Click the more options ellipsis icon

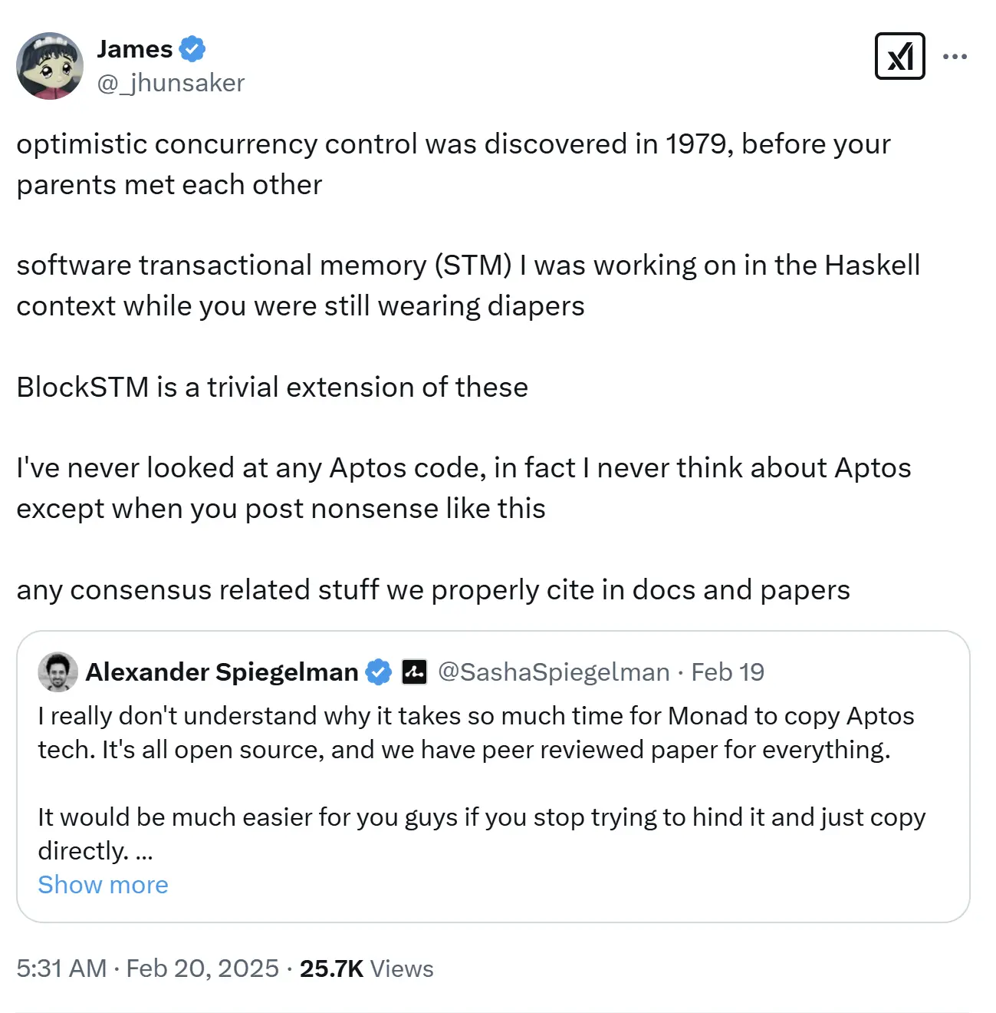[955, 55]
